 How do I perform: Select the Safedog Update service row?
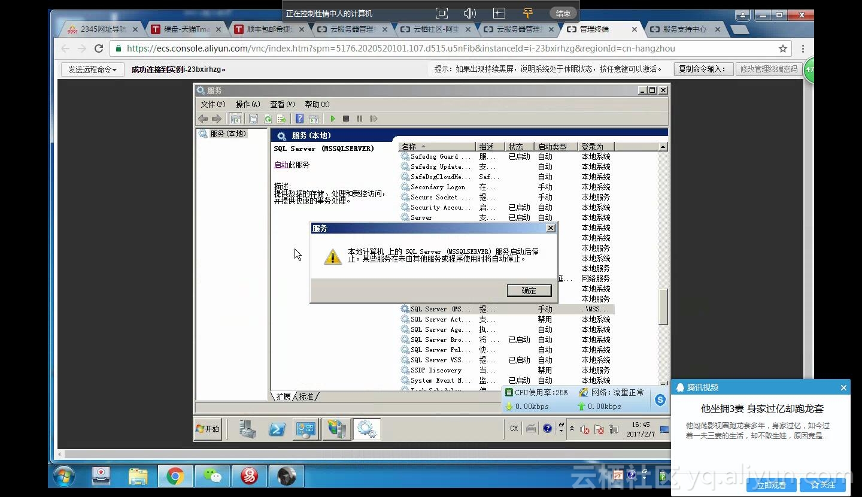507,166
